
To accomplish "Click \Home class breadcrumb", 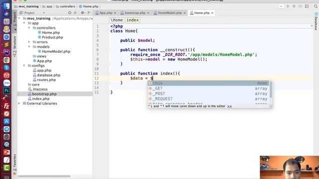I will click(x=117, y=20).
